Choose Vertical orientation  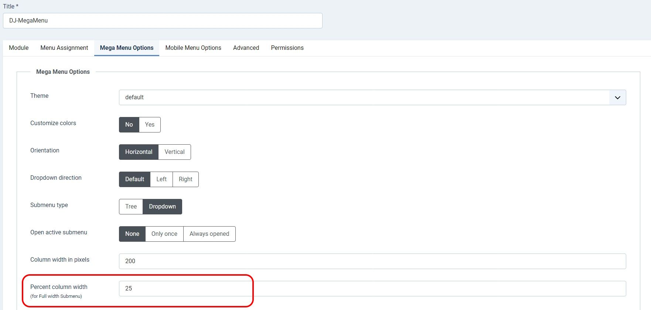[x=174, y=152]
